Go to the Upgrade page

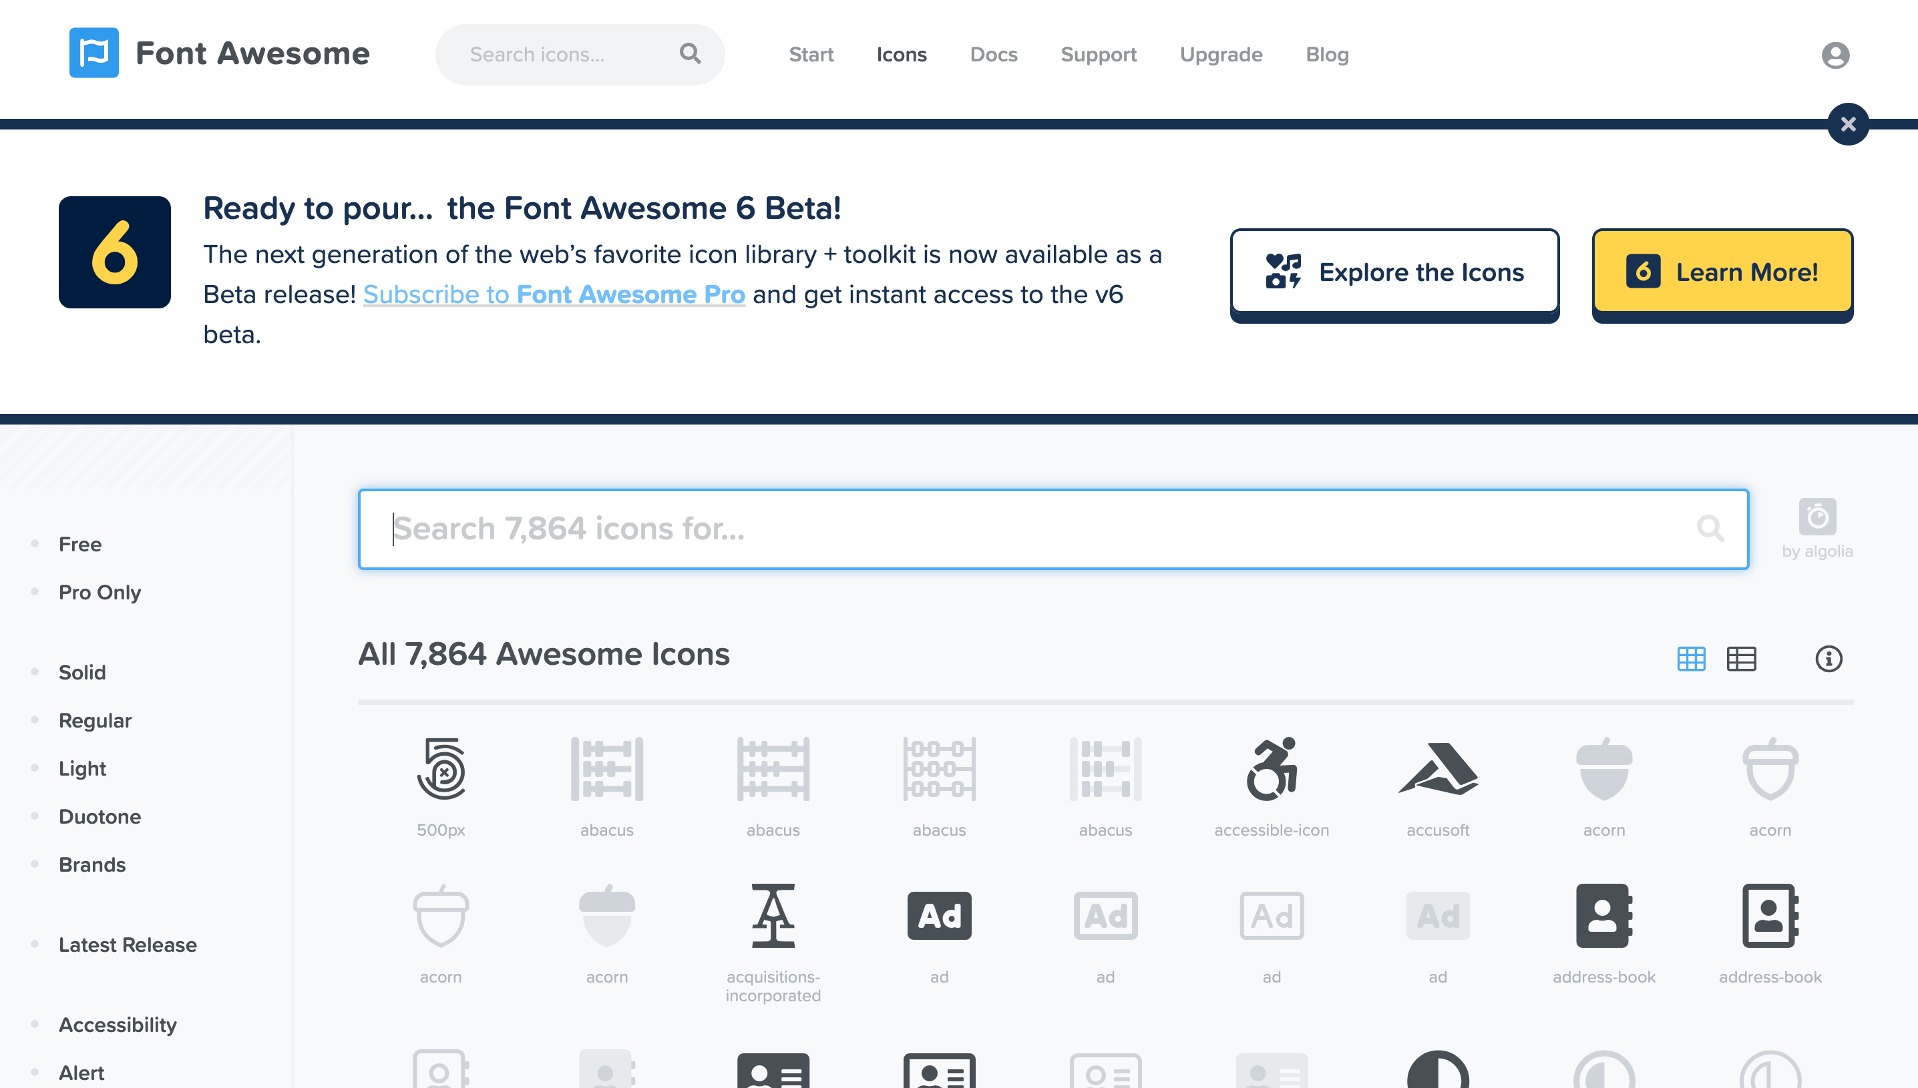[x=1221, y=55]
